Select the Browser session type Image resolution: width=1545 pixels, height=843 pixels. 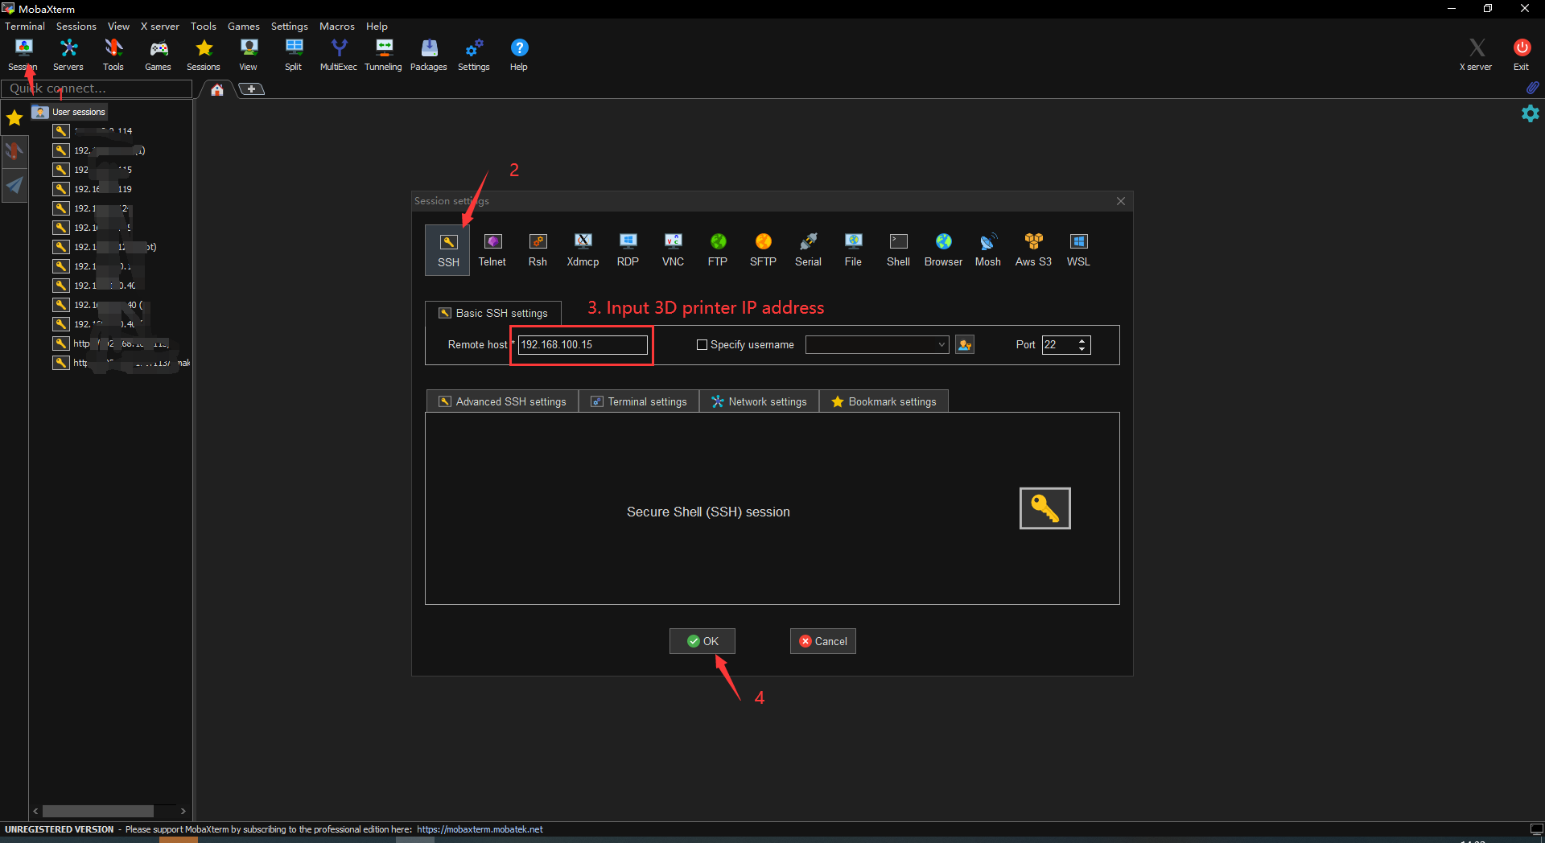(943, 250)
